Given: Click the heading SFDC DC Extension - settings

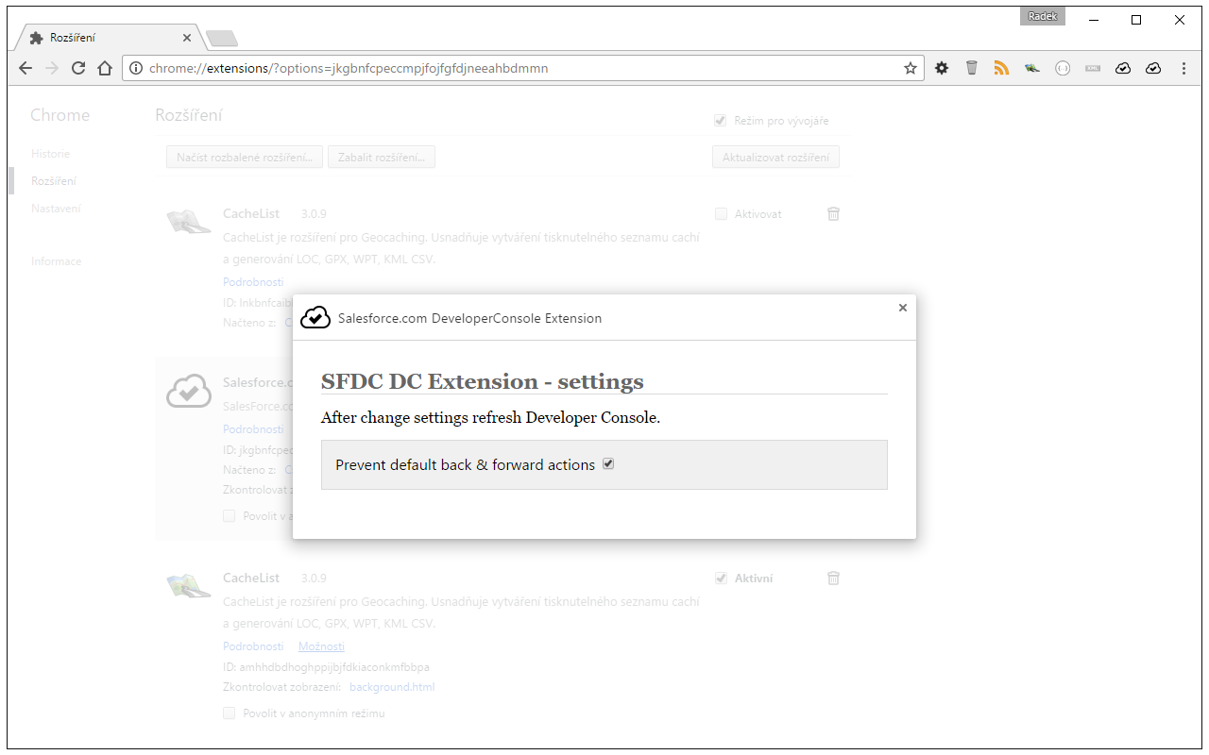Looking at the screenshot, I should click(x=483, y=381).
